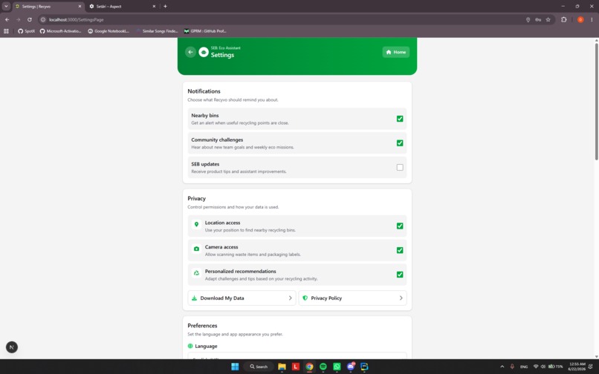Viewport: 599px width, 374px height.
Task: Open the Language dropdown
Action: (297, 356)
